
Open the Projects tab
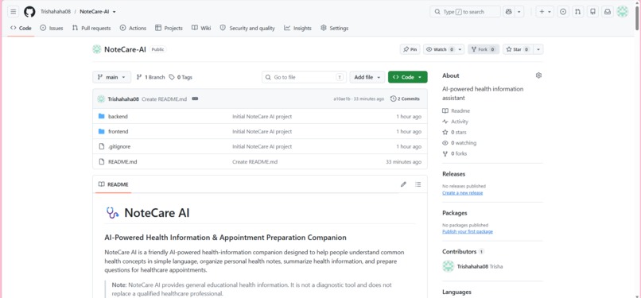169,28
